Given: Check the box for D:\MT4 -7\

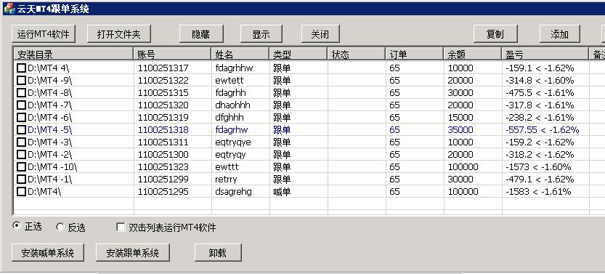Looking at the screenshot, I should point(22,105).
